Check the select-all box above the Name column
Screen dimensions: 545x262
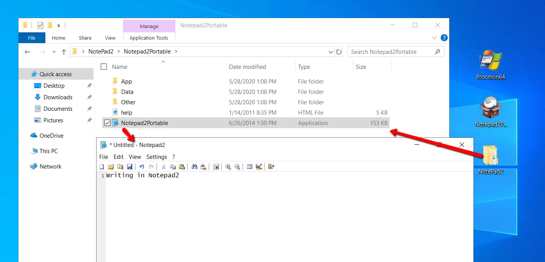coord(103,66)
